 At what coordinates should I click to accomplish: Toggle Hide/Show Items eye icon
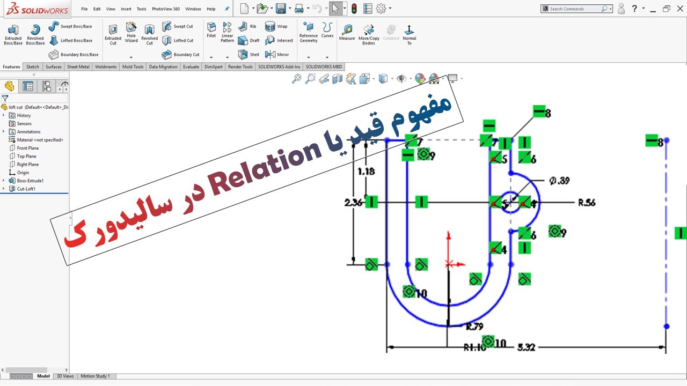(x=400, y=79)
